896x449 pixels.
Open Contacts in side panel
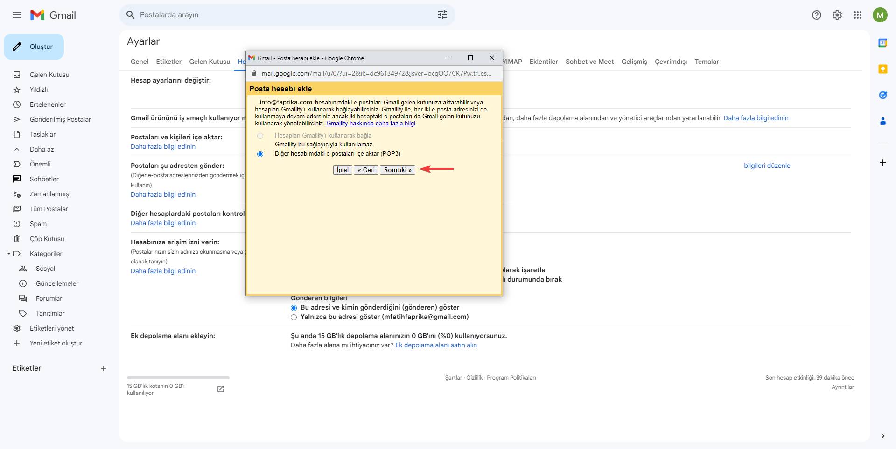coord(883,121)
